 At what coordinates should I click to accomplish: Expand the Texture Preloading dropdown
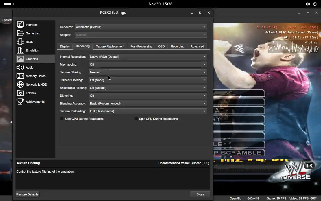coord(148,111)
